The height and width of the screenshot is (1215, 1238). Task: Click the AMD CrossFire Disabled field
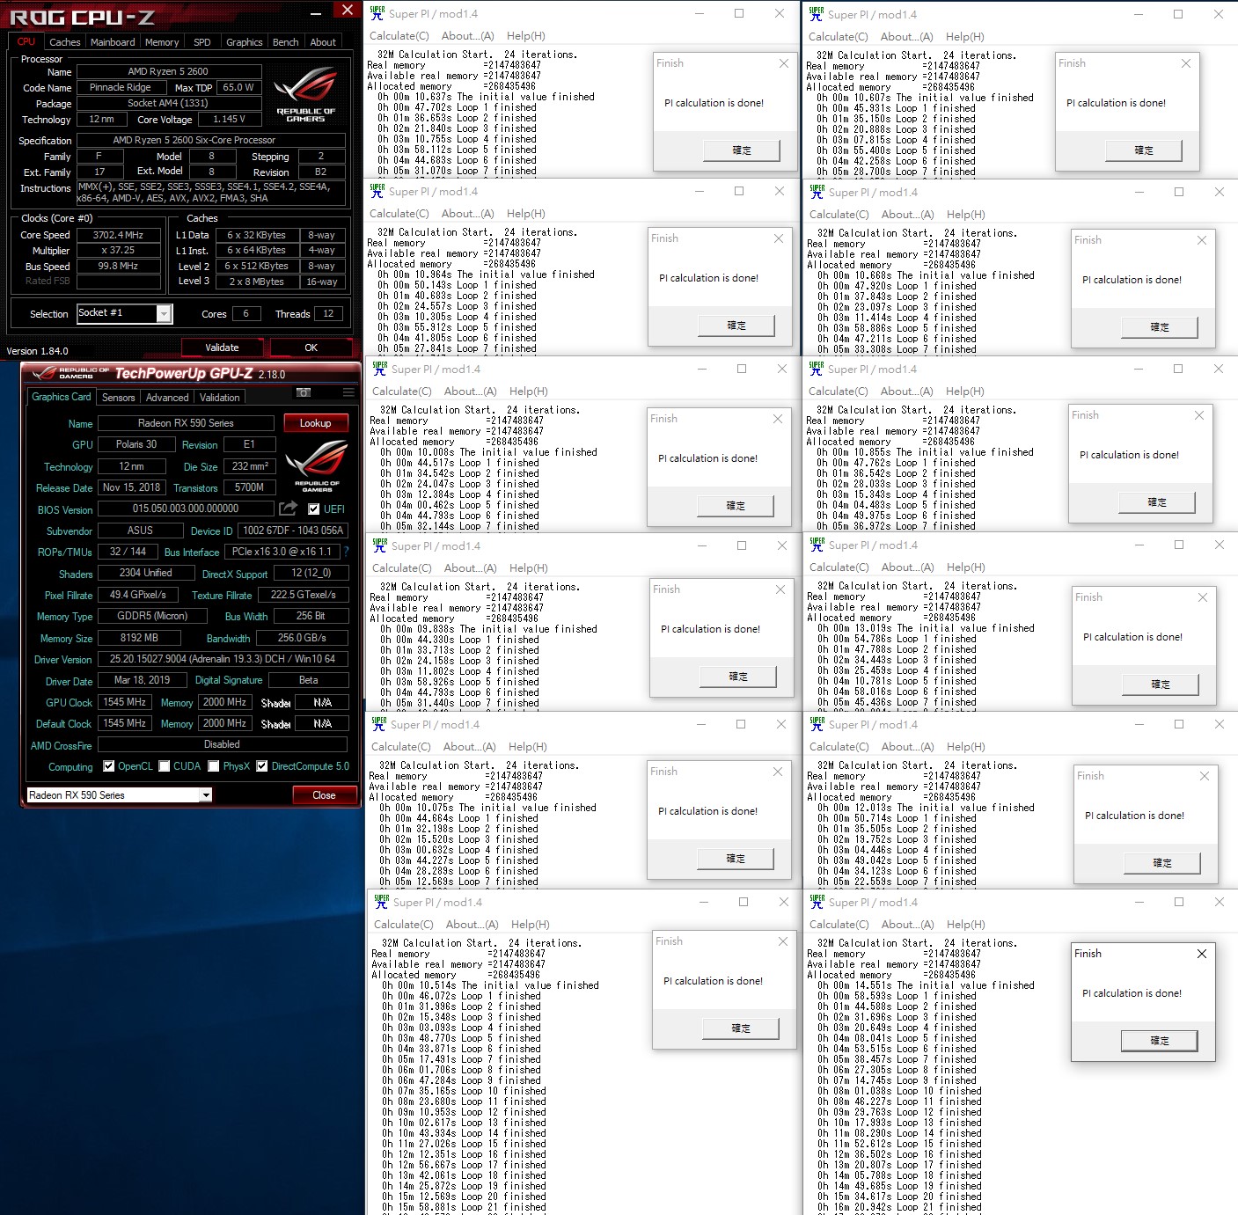[x=223, y=744]
